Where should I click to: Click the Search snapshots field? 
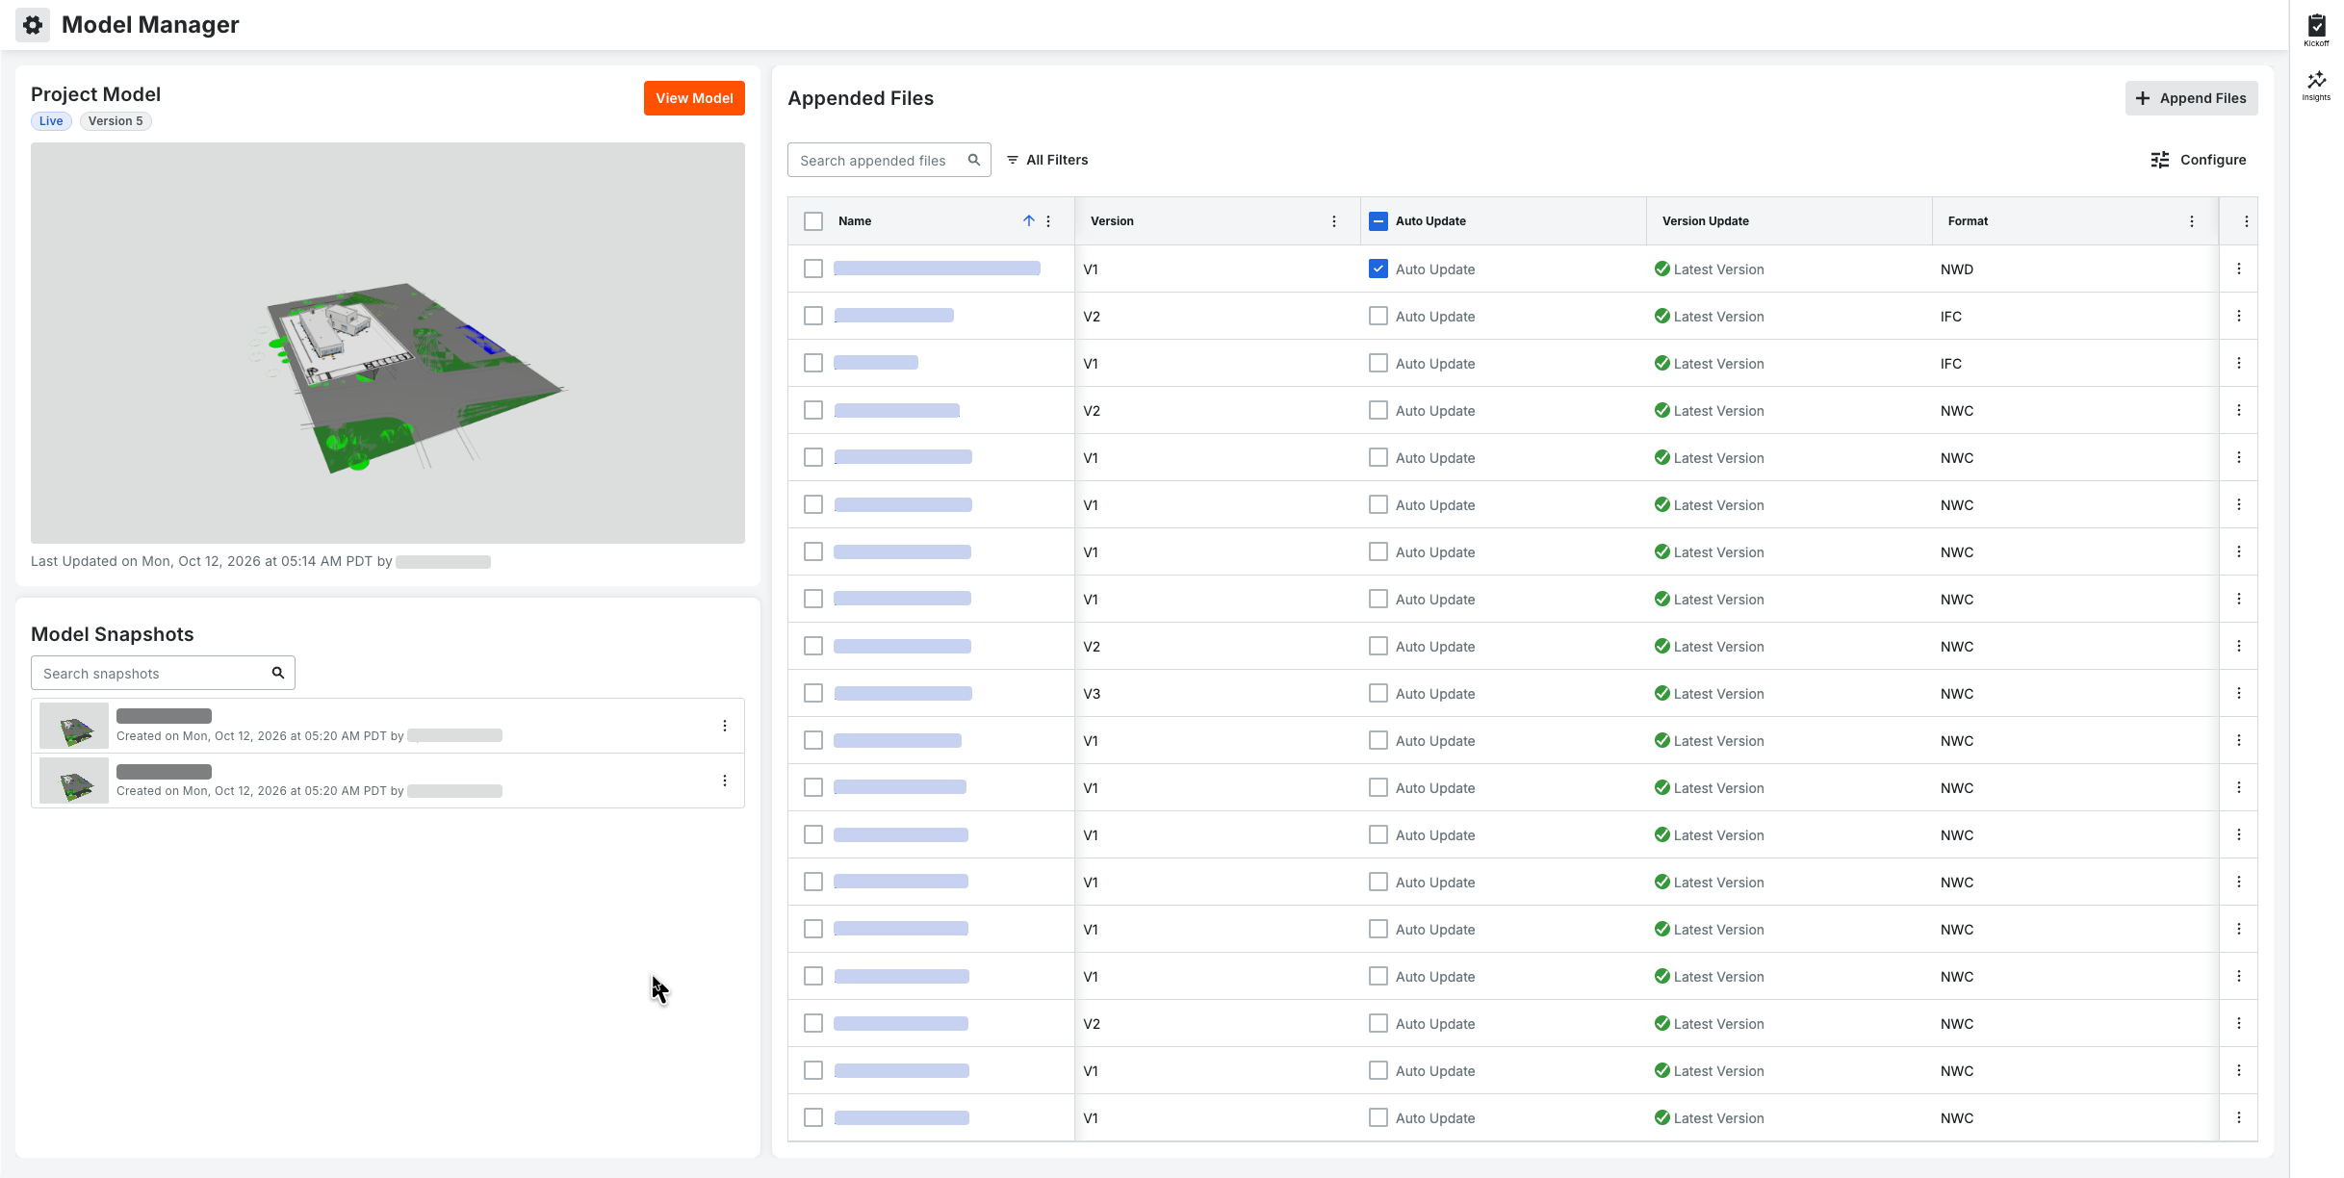tap(163, 673)
